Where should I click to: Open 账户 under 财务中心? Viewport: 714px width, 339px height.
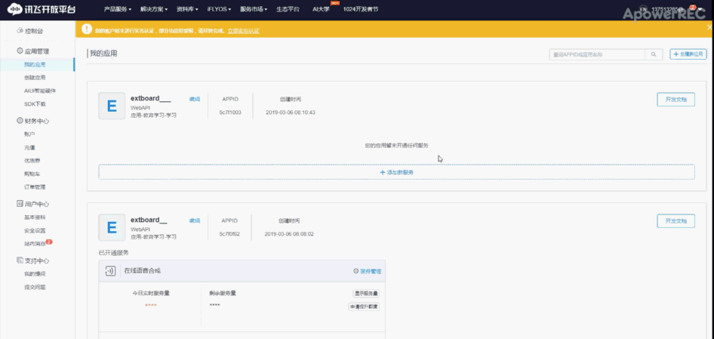pyautogui.click(x=29, y=134)
